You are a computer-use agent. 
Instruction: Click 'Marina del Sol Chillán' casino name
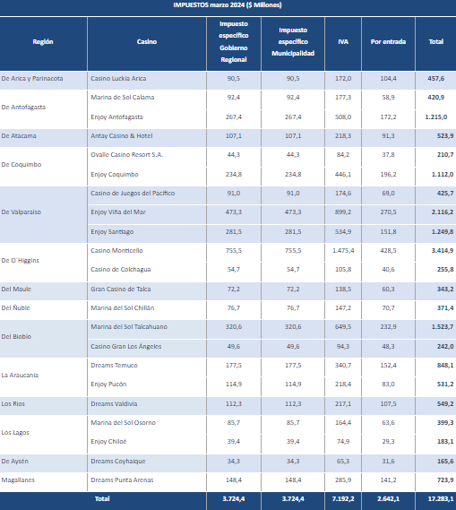(x=123, y=307)
